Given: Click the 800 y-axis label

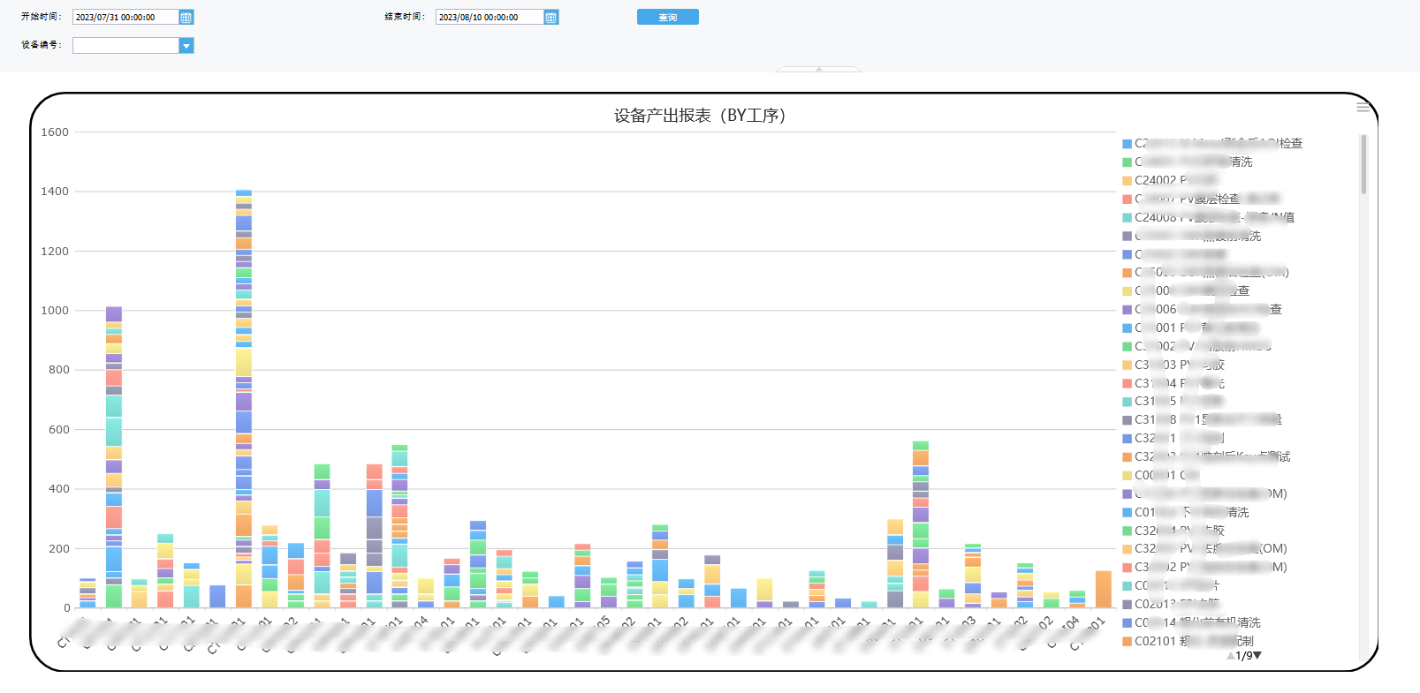Looking at the screenshot, I should (x=59, y=370).
